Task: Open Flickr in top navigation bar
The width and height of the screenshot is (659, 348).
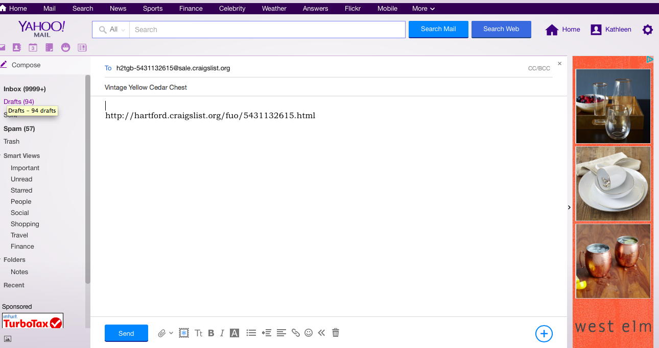Action: click(353, 8)
